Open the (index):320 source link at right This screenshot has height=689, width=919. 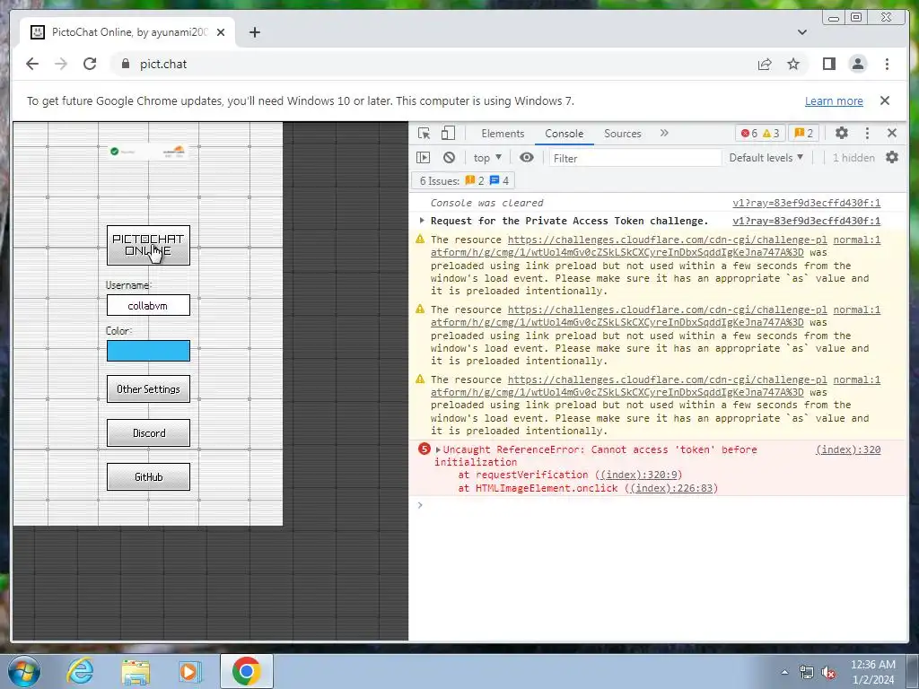pyautogui.click(x=848, y=450)
